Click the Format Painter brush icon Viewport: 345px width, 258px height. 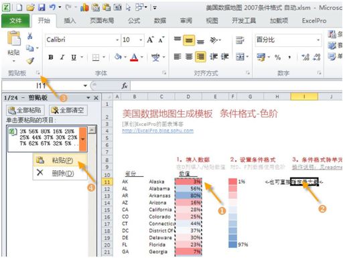point(30,61)
